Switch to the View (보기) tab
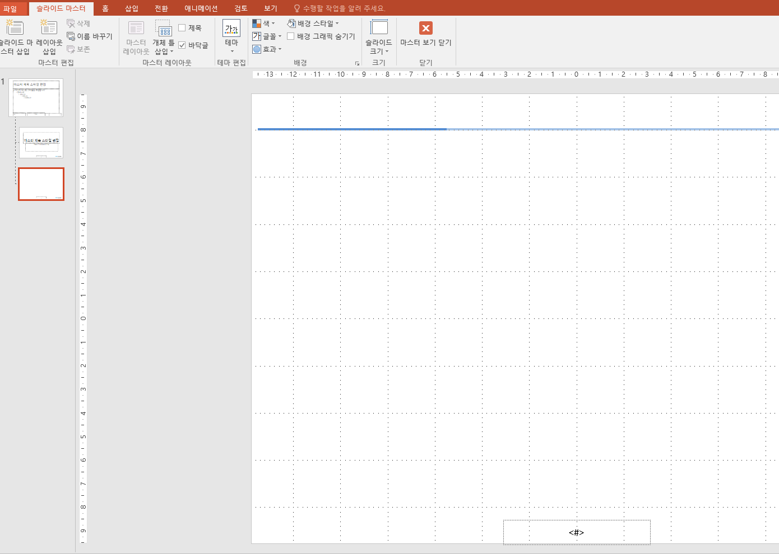Viewport: 779px width, 554px height. point(271,8)
